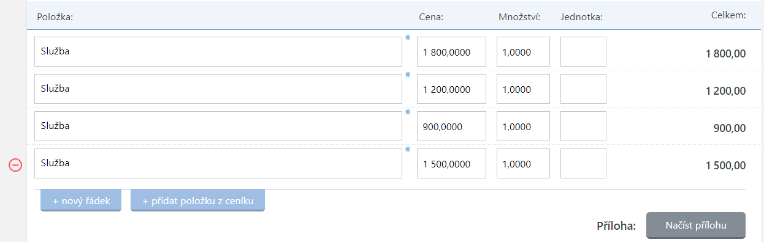Click the Jednotka field in the 1 200,00 row
This screenshot has width=764, height=242.
click(583, 89)
